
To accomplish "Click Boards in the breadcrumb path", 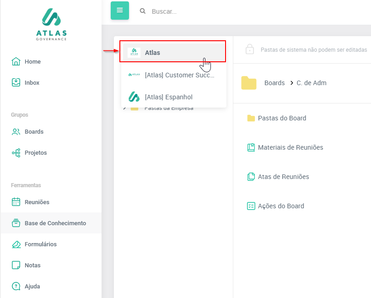I will pos(274,83).
